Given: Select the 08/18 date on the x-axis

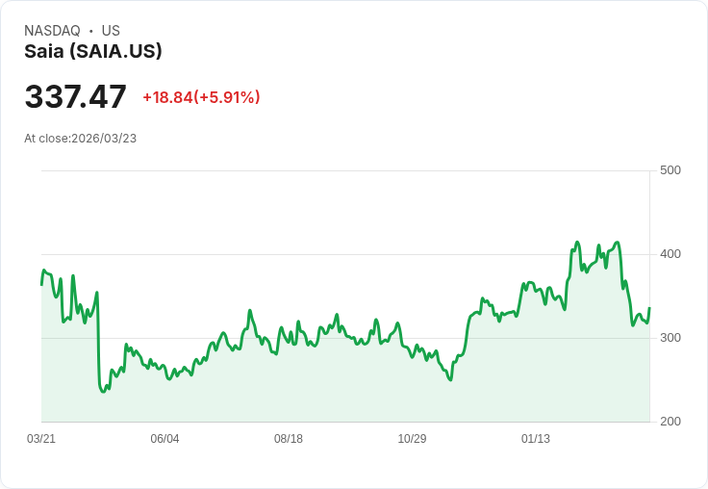Looking at the screenshot, I should coord(289,439).
